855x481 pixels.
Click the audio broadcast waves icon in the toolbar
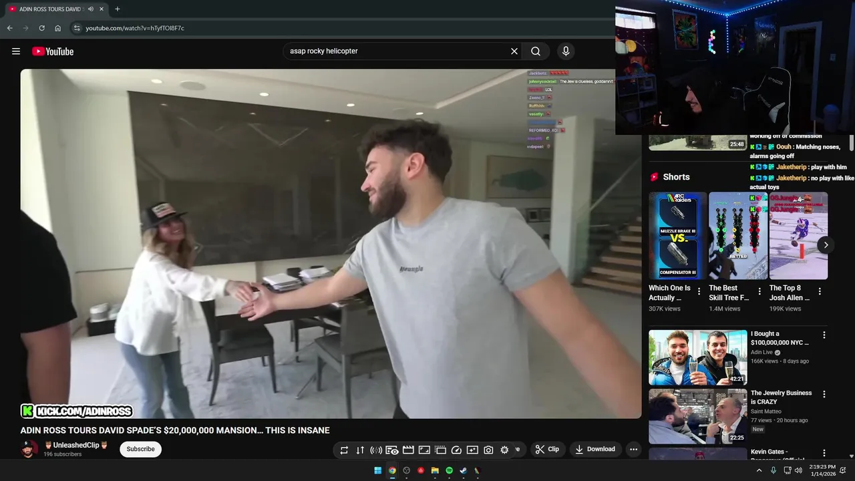[x=376, y=450]
